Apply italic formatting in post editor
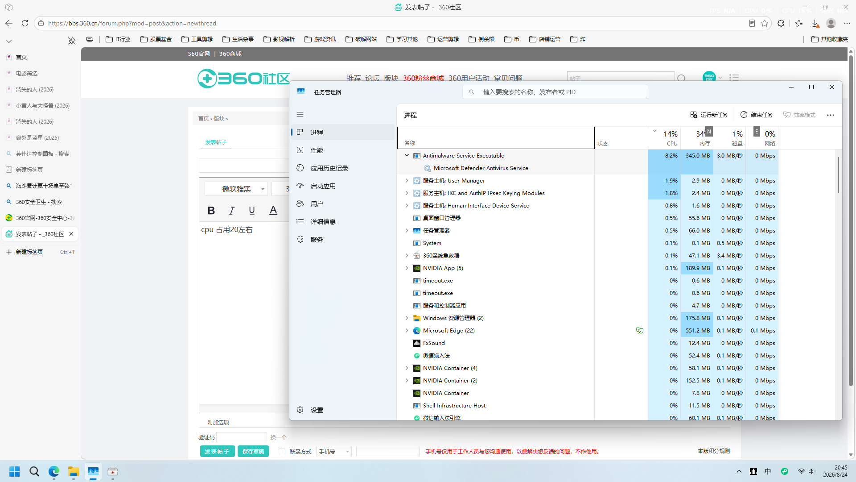Screen dimensions: 856x482 [x=231, y=210]
